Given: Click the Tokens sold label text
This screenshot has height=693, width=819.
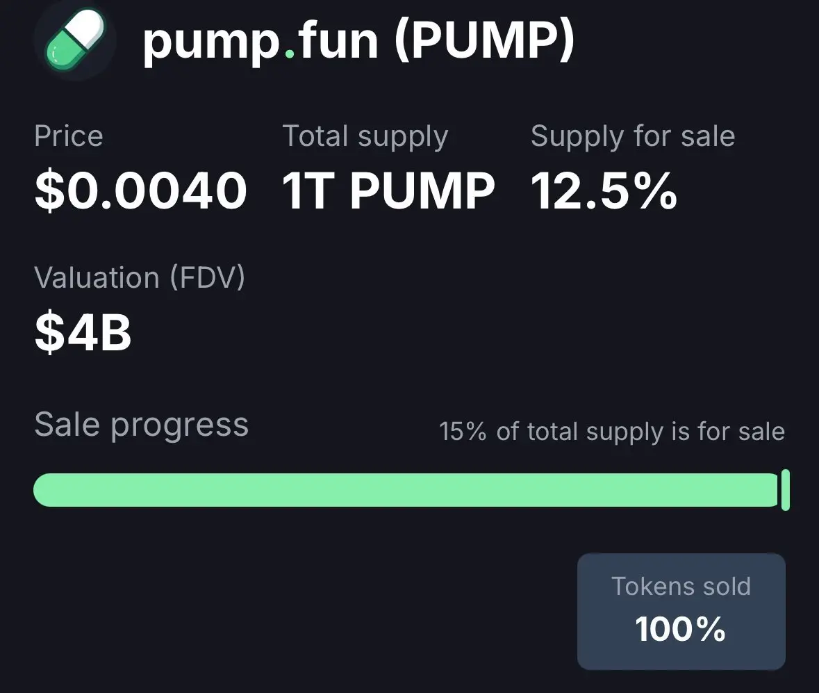Looking at the screenshot, I should point(681,586).
